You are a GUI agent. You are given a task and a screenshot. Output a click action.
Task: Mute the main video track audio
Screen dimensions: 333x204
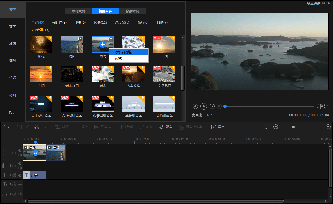[x=20, y=155]
